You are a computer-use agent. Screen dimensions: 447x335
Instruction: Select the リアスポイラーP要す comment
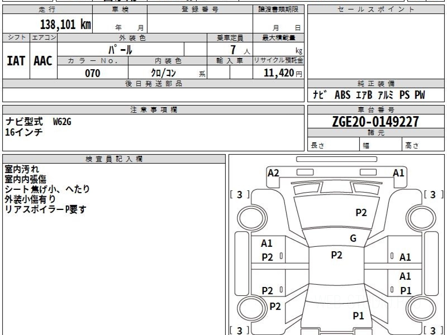[45, 210]
